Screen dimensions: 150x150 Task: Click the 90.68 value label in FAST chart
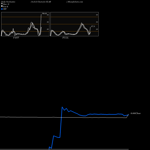(x=44, y=13)
